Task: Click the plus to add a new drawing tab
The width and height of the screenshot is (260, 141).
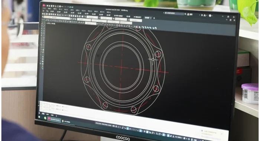Action: (154, 18)
